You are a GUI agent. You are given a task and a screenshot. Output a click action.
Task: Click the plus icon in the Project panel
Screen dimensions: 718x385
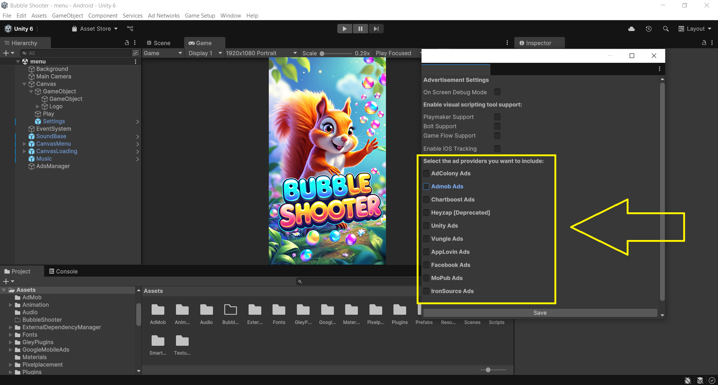click(x=6, y=281)
